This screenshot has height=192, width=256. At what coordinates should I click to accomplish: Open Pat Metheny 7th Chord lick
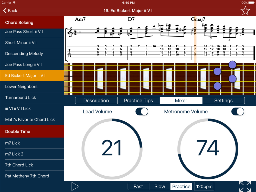32,176
